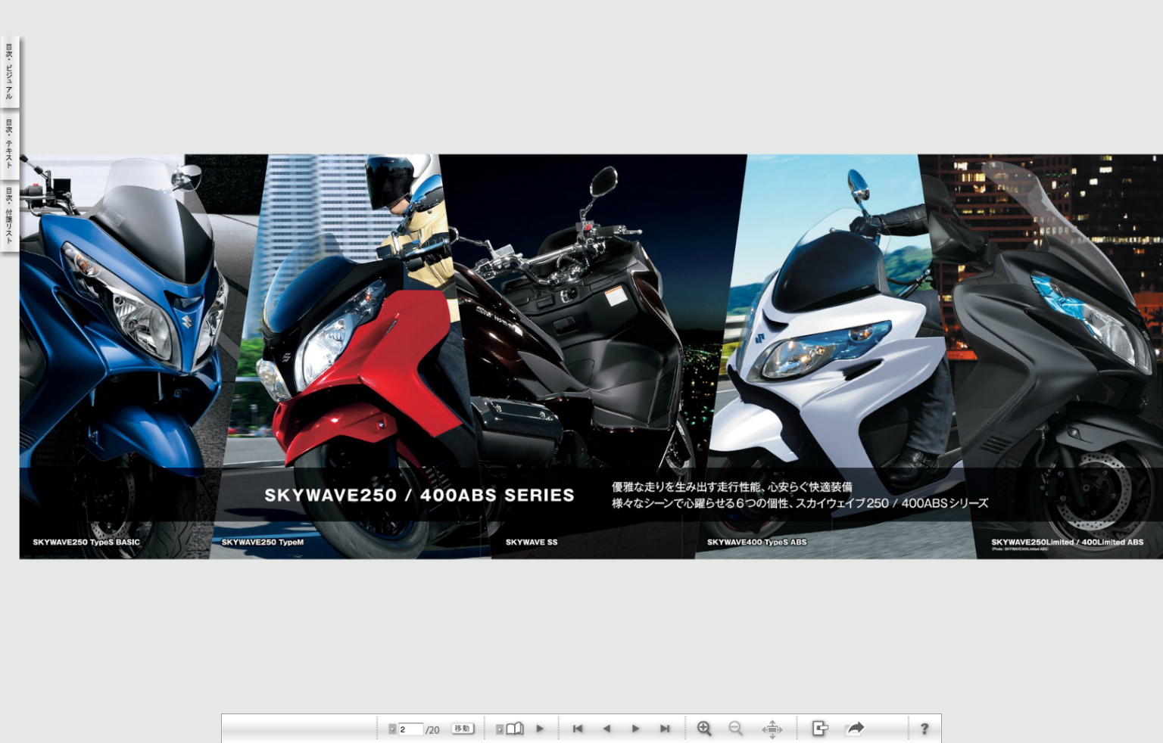Click the exit viewer icon
Screen dimensions: 1163x743
[820, 728]
